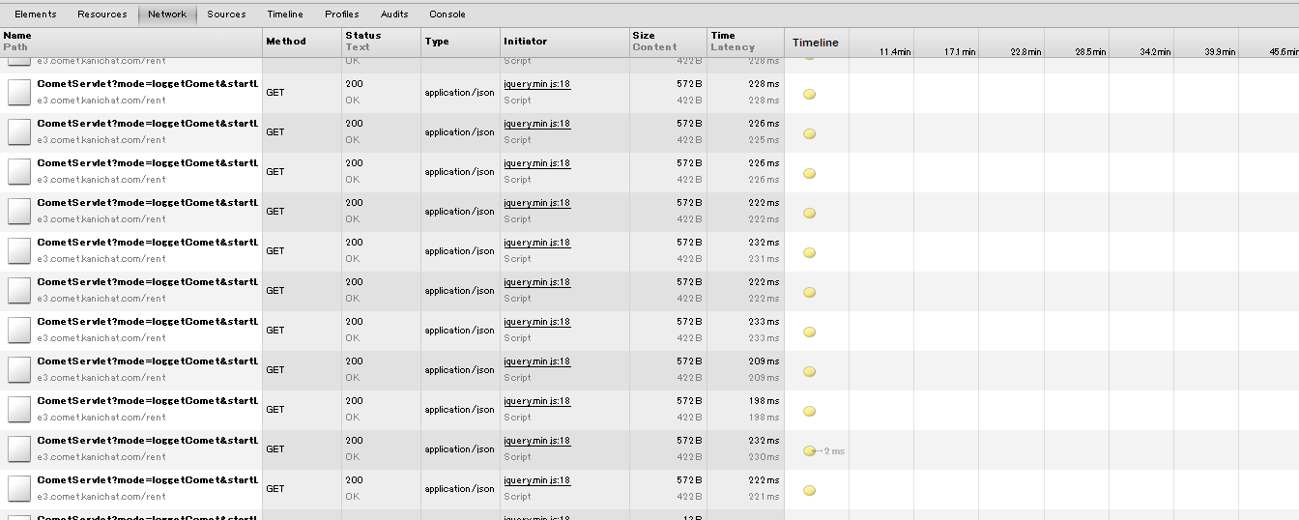Click file icon of 222 ms / 221 ms request
1299x520 pixels.
(20, 488)
